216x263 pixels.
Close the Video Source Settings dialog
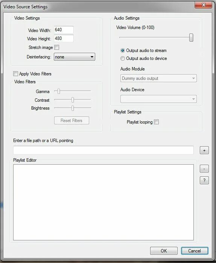[x=204, y=5]
